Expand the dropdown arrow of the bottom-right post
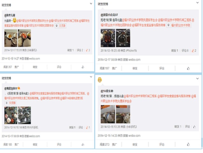The height and width of the screenshot is (153, 203). 198,78
